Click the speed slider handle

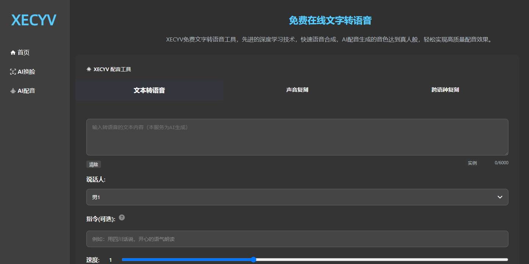[x=253, y=260]
